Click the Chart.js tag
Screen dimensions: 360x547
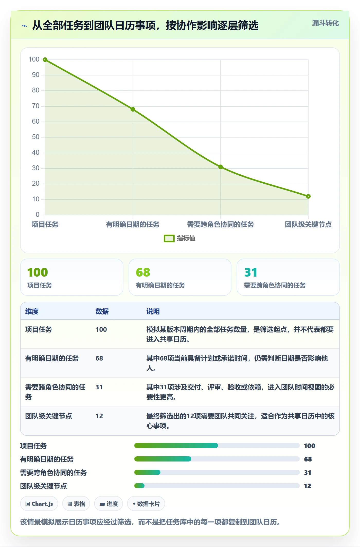pos(39,503)
